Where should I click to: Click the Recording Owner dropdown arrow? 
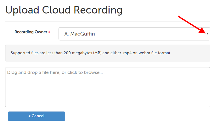point(207,34)
